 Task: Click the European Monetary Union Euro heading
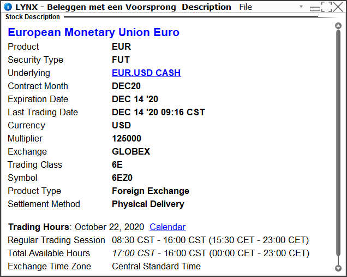click(x=94, y=32)
